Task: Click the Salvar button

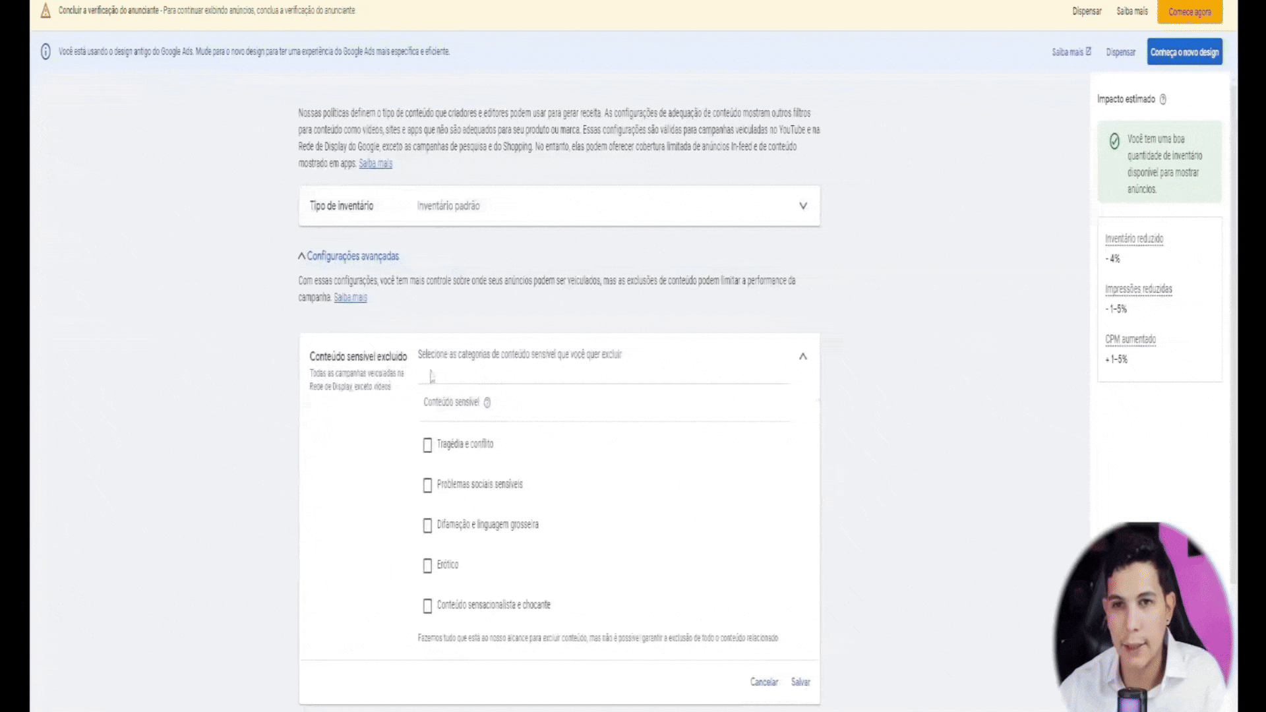Action: pyautogui.click(x=800, y=682)
